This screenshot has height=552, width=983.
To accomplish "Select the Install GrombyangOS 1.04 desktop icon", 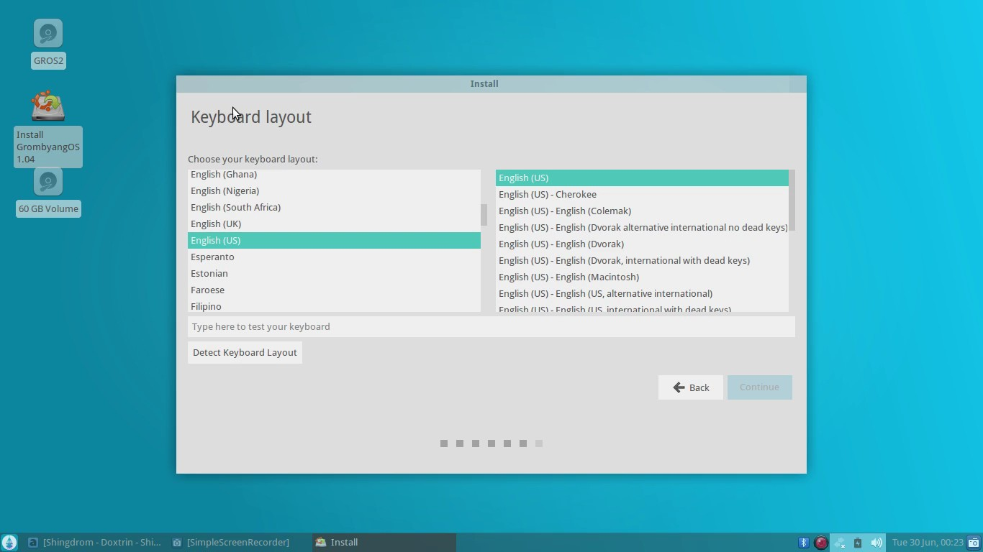I will point(48,107).
